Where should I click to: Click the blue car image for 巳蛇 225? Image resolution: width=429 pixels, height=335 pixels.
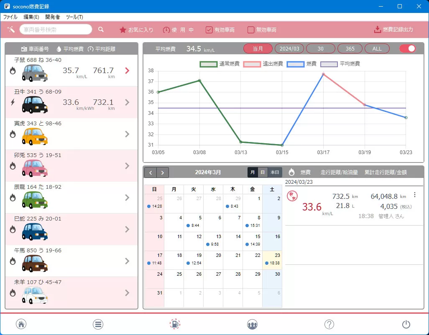tap(35, 231)
